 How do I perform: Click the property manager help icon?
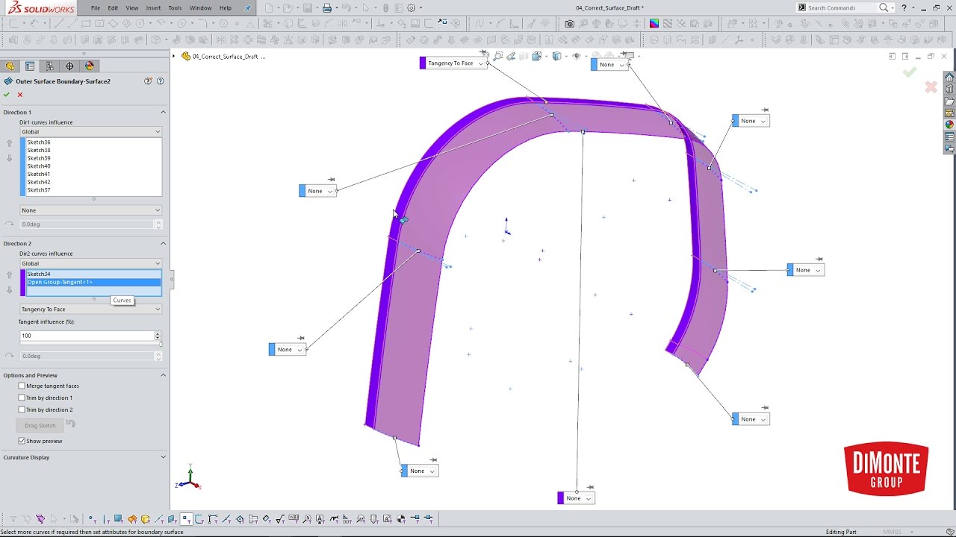click(160, 81)
